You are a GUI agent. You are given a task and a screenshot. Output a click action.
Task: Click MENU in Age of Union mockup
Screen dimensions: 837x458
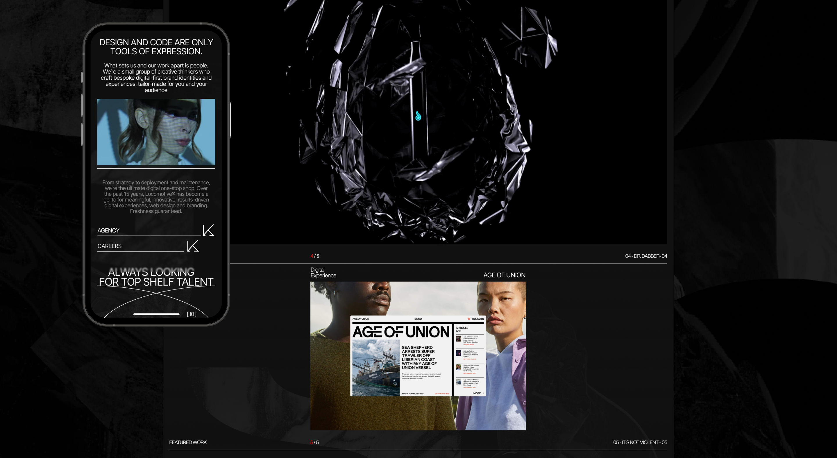418,319
